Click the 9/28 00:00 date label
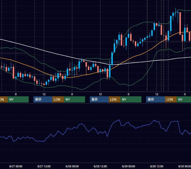 (x=72, y=166)
